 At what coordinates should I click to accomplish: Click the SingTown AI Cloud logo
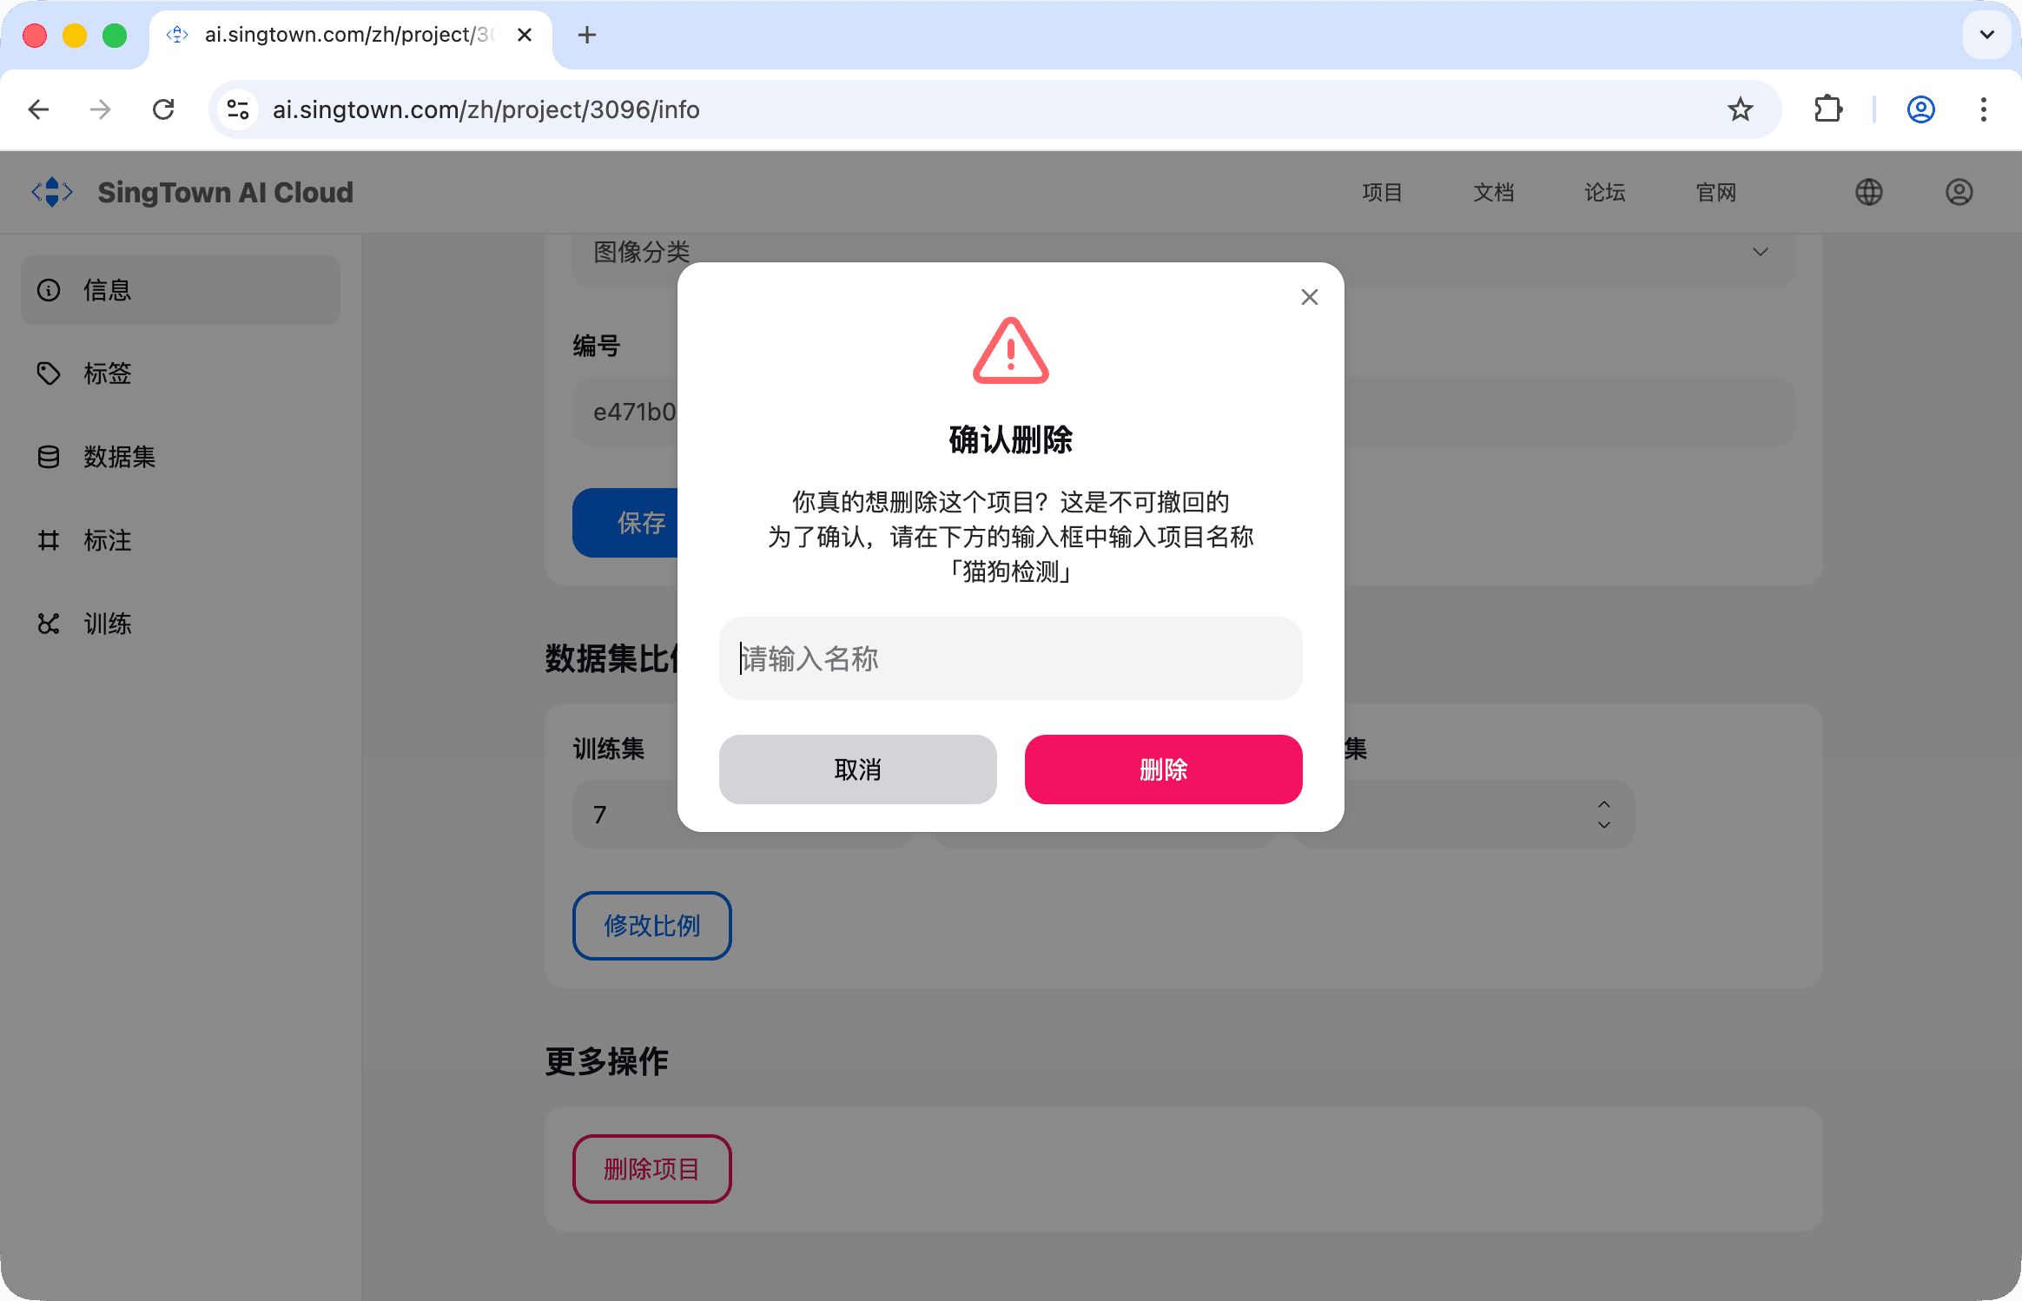click(52, 192)
